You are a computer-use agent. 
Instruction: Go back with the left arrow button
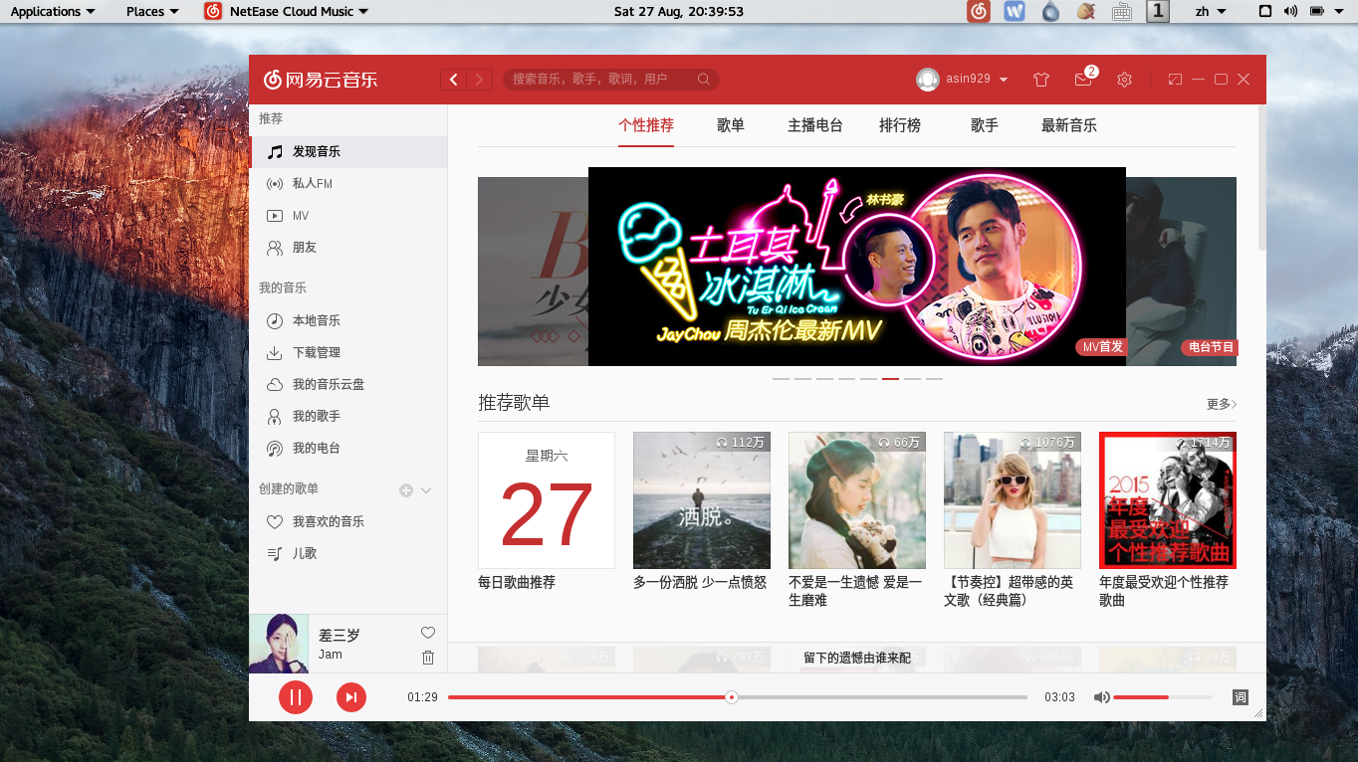pyautogui.click(x=454, y=80)
